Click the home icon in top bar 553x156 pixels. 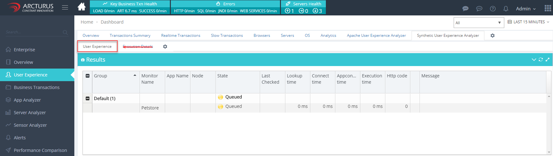82,7
